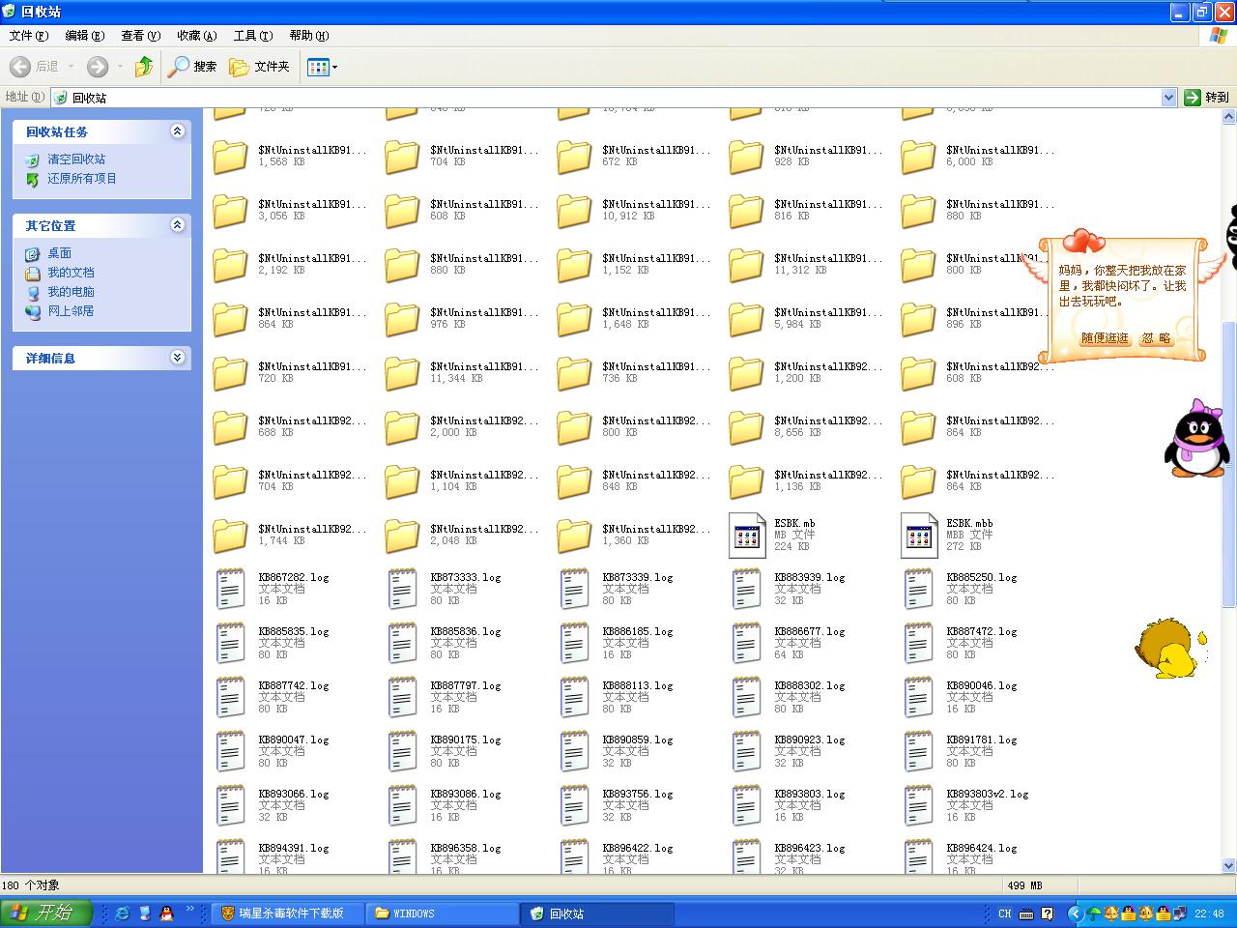Open the 收藏(A) menu
Viewport: 1237px width, 928px height.
tap(196, 36)
